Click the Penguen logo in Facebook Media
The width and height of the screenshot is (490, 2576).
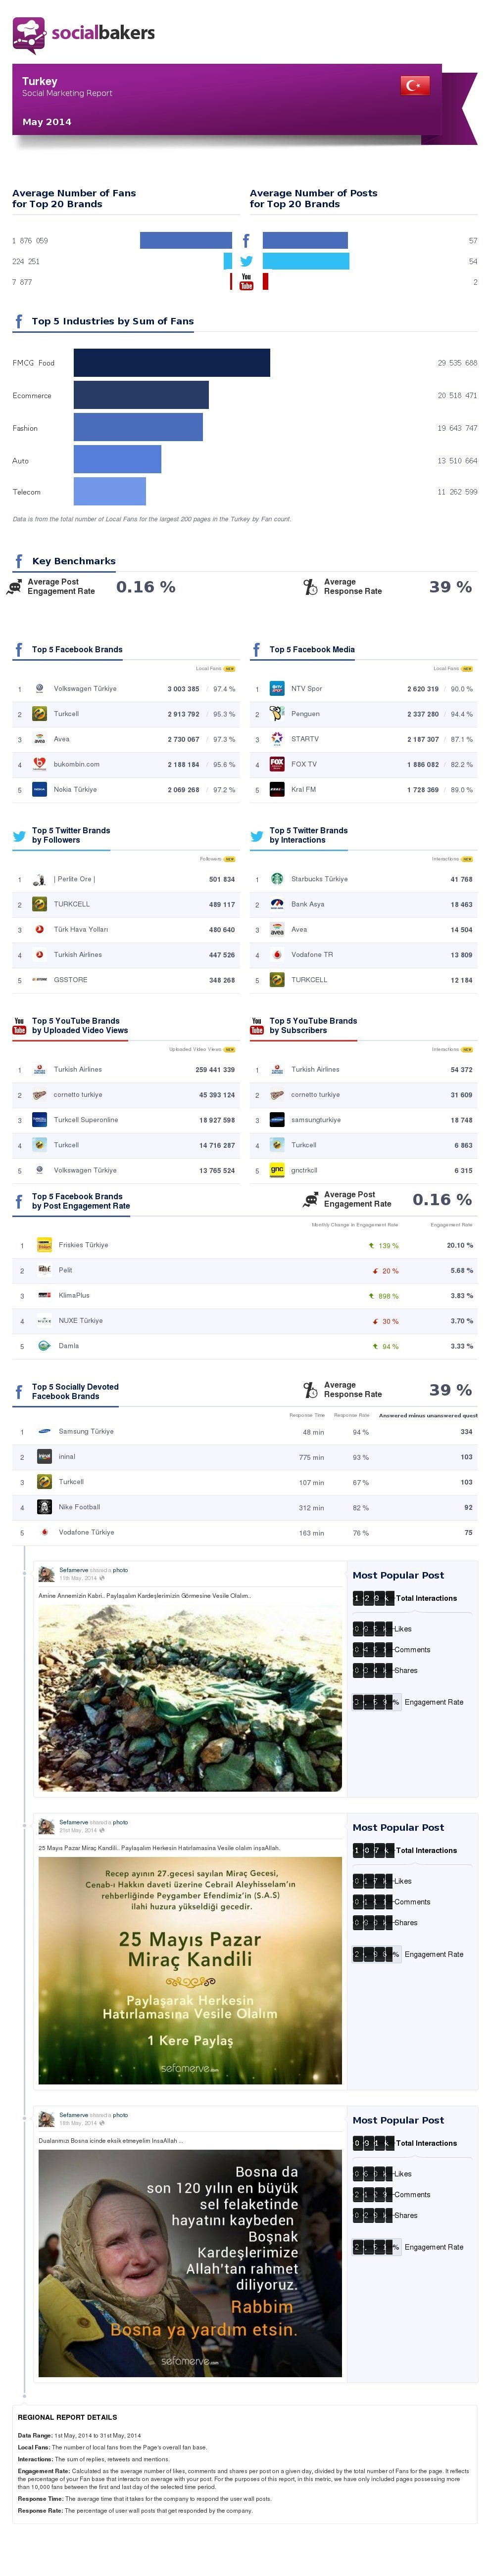coord(277,714)
